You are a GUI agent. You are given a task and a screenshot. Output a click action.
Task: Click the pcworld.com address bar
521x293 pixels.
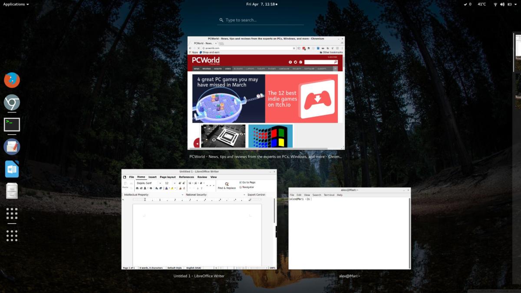tap(249, 48)
